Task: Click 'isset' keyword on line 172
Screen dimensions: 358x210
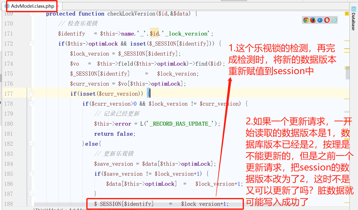Action: tap(138, 44)
